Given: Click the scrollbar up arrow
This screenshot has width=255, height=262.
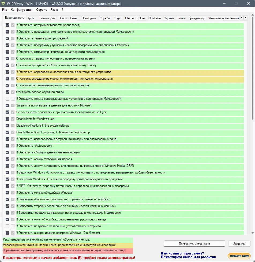Looking at the screenshot, I should coord(253,15).
